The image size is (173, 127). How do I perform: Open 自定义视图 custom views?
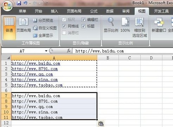coord(45,28)
